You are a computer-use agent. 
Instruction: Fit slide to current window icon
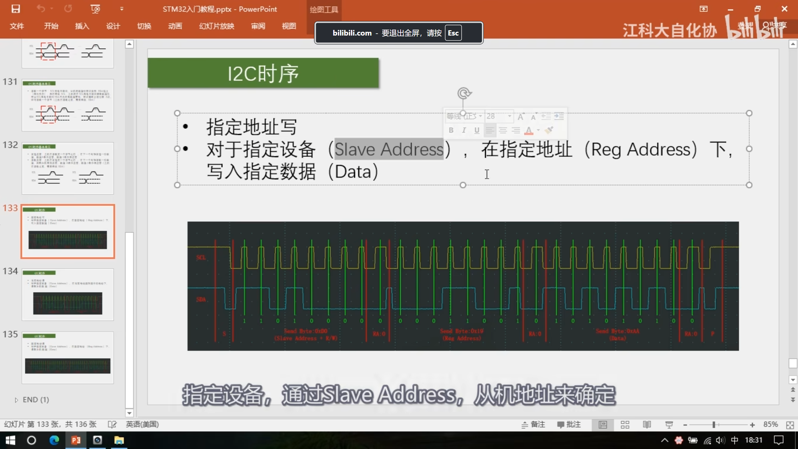point(790,425)
